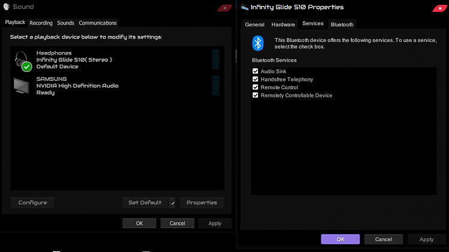The image size is (449, 252).
Task: Click the Sound window speaker icon
Action: click(7, 7)
